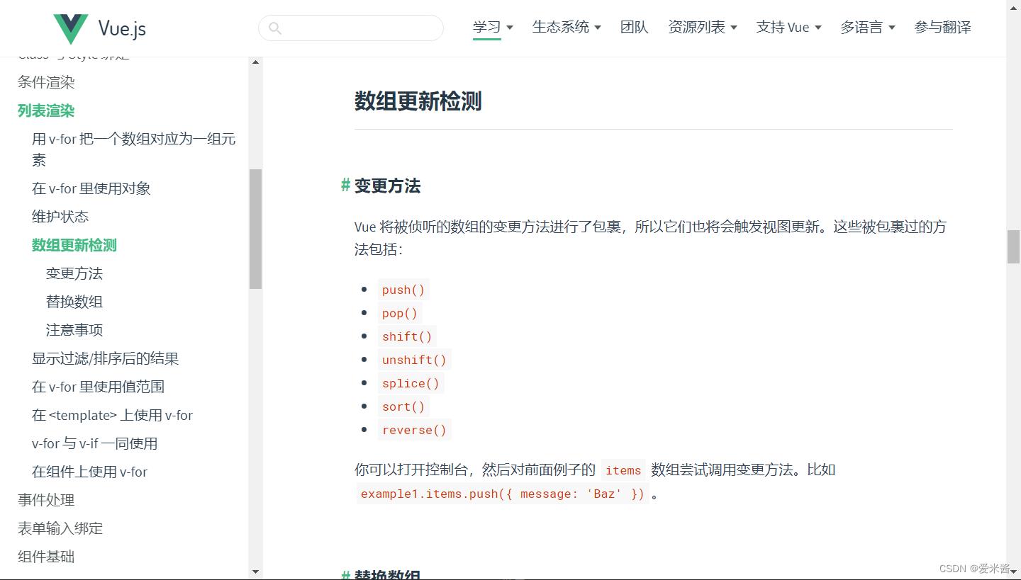Click the splice() code item

coord(411,383)
